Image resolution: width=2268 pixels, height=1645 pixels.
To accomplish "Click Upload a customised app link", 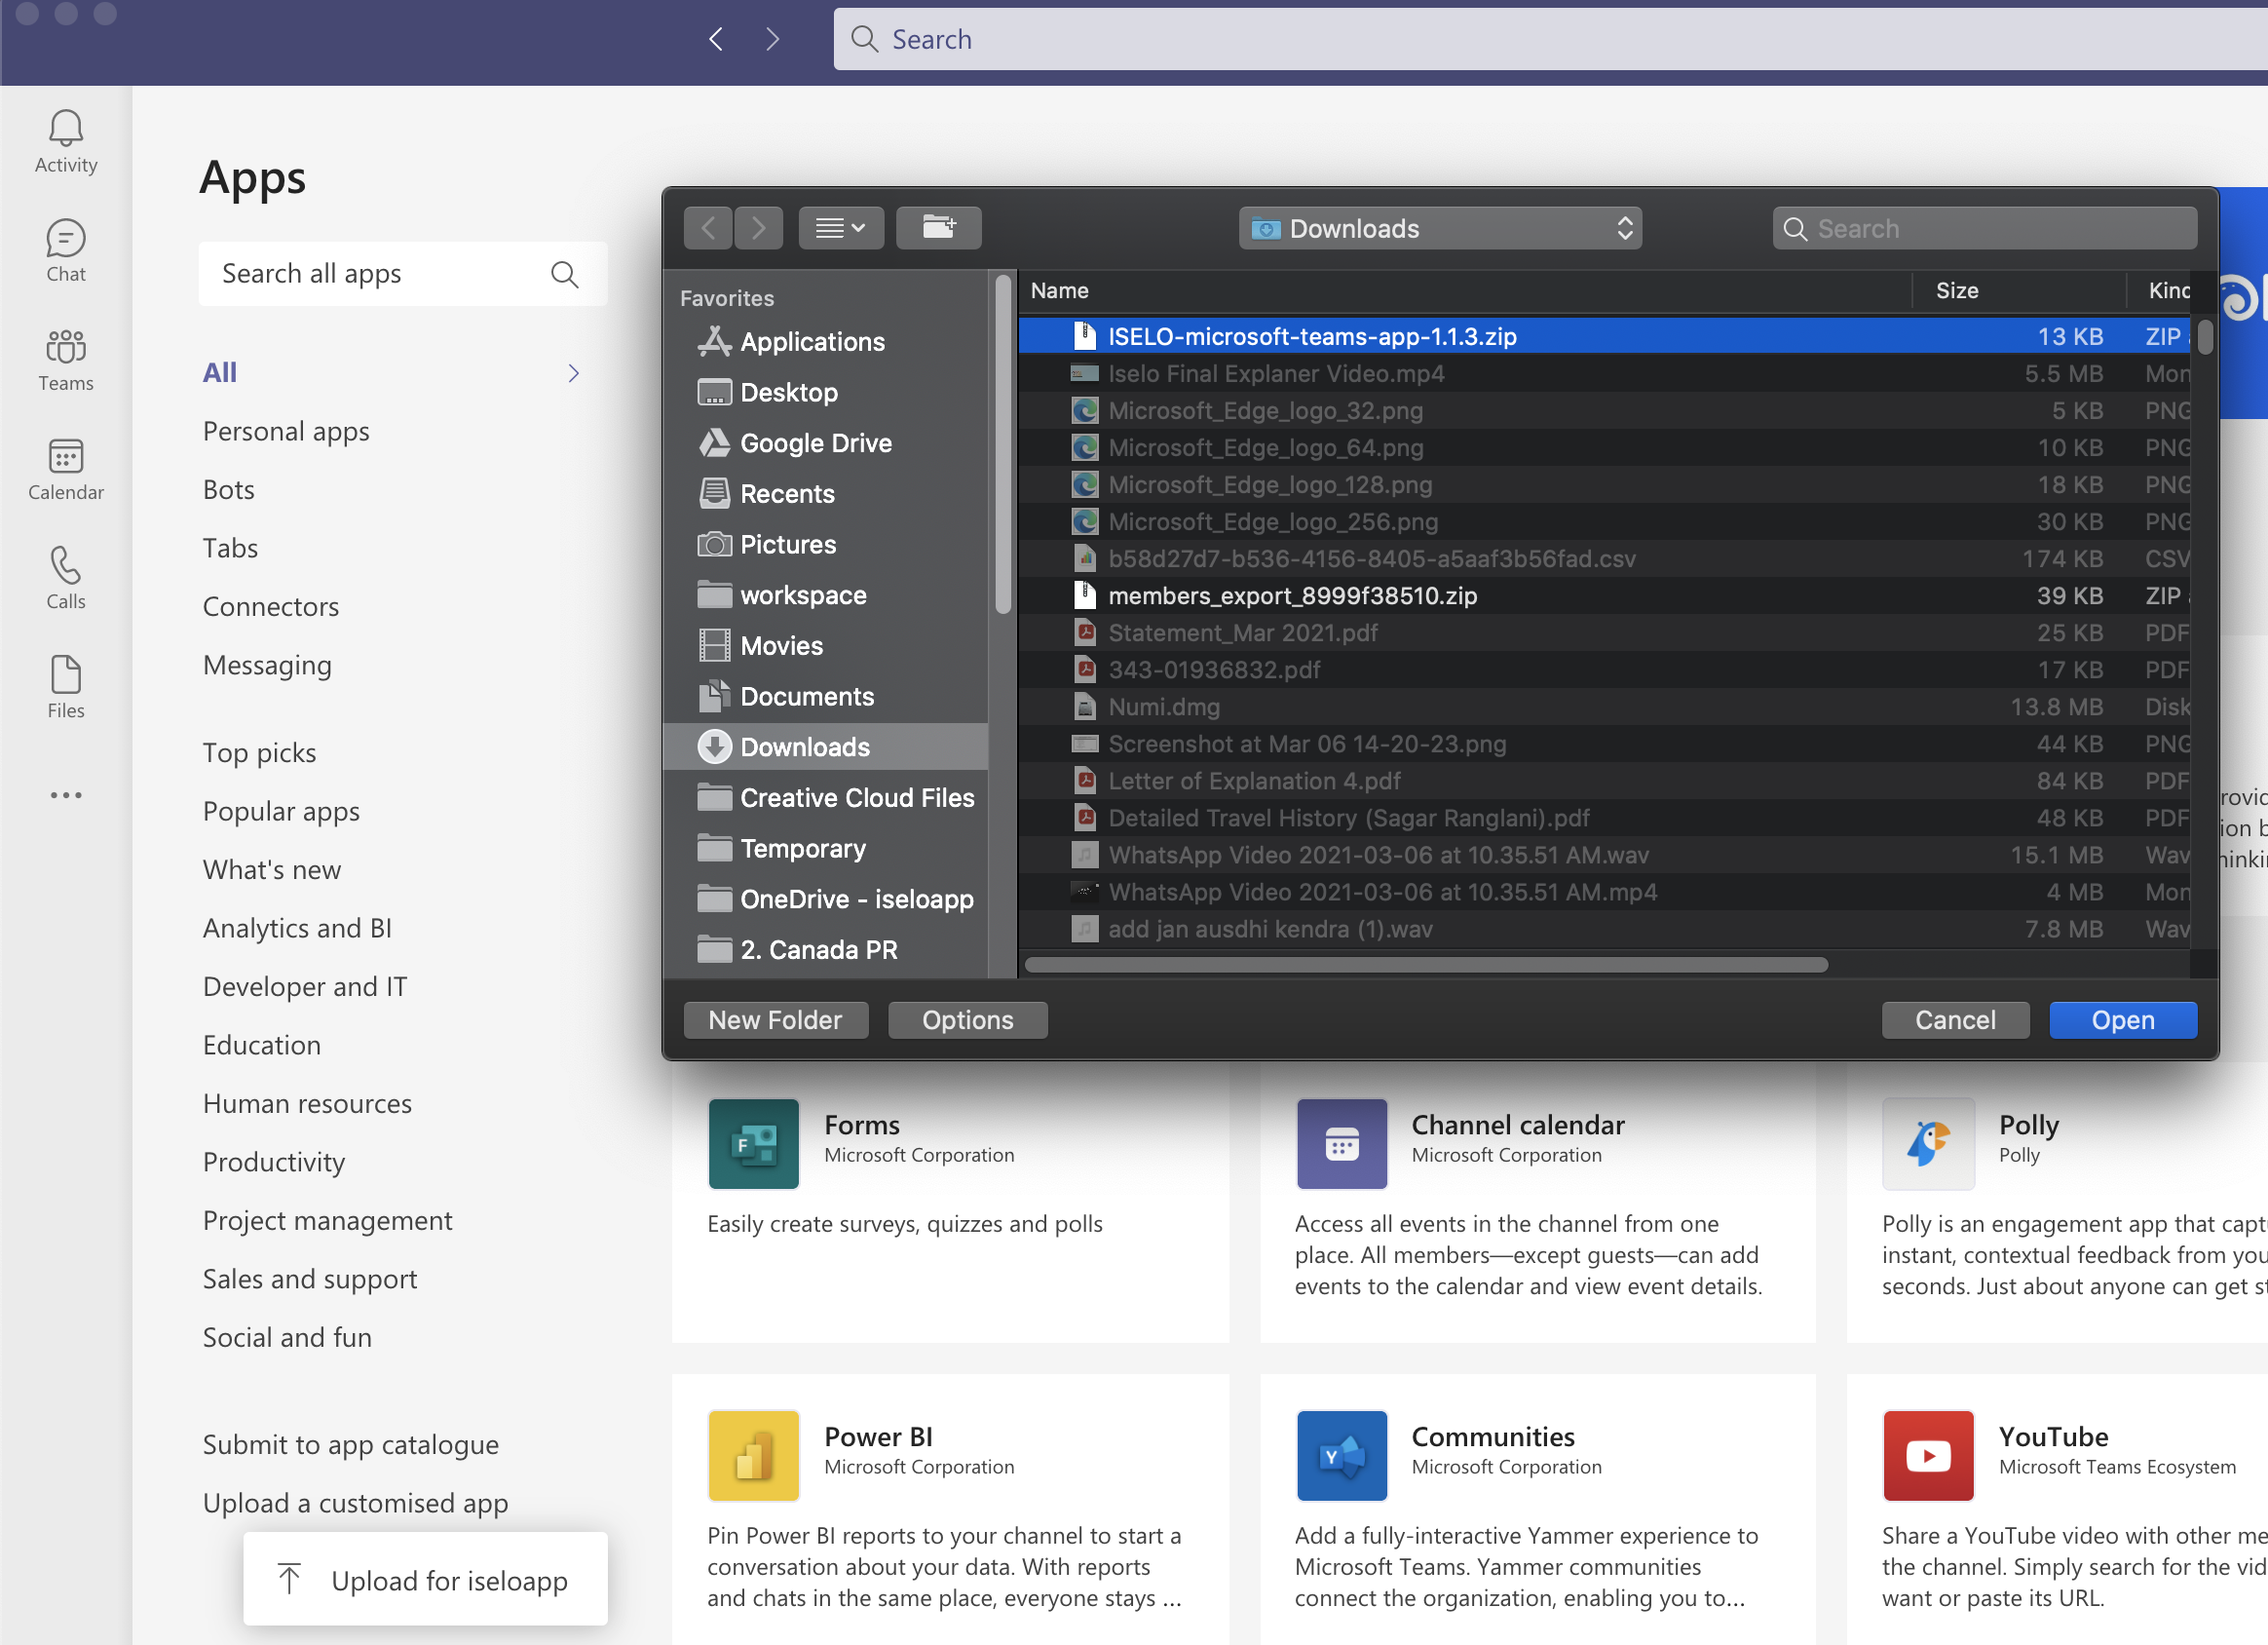I will tap(356, 1503).
